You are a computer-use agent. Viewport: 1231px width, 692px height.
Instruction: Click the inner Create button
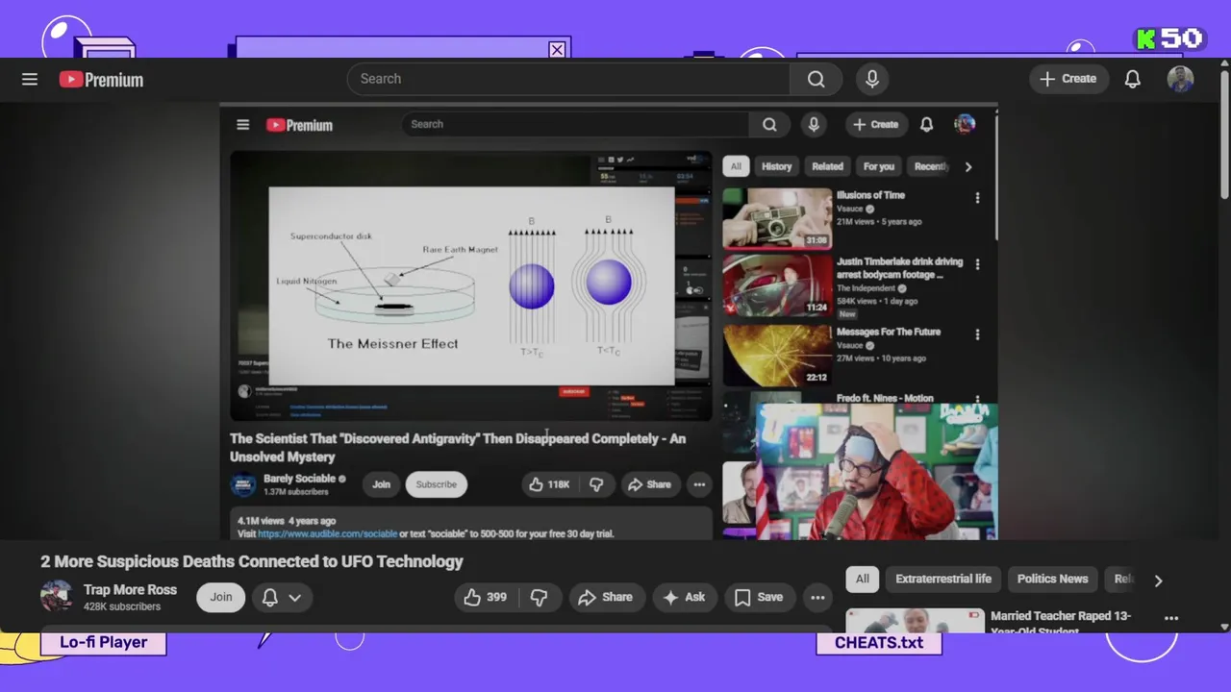[875, 124]
